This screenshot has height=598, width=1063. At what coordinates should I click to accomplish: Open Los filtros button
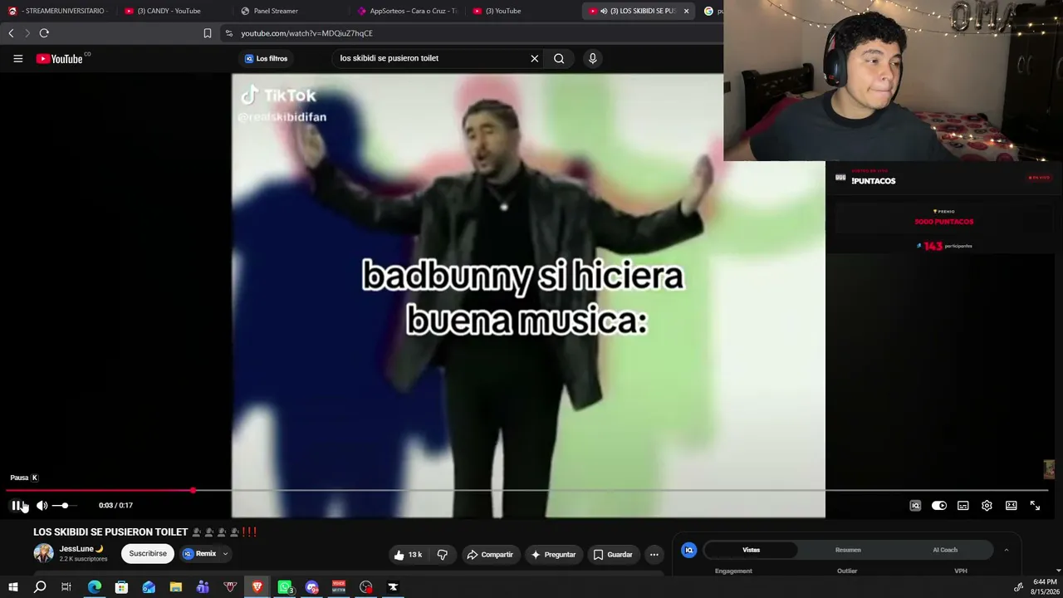(x=266, y=58)
